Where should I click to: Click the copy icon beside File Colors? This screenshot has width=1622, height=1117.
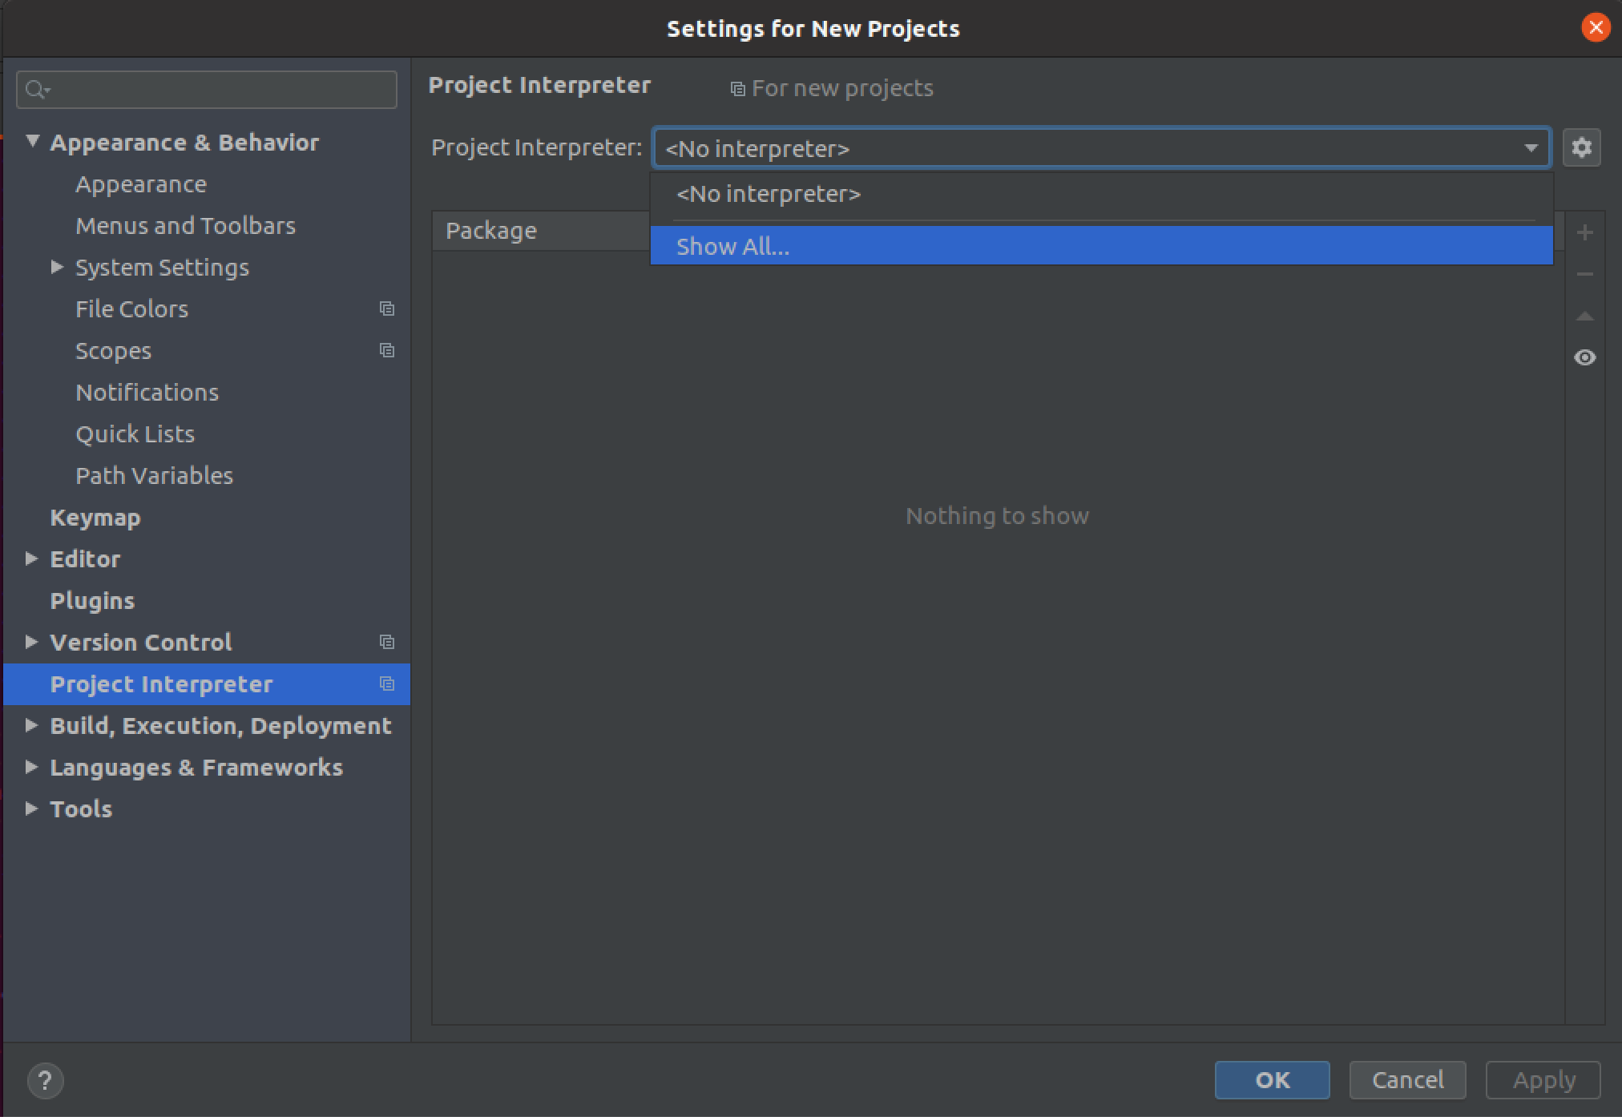point(387,308)
